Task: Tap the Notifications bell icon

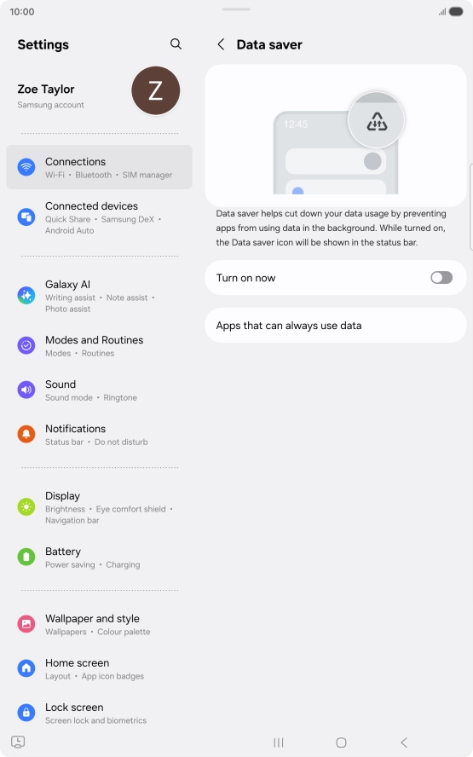Action: (26, 434)
